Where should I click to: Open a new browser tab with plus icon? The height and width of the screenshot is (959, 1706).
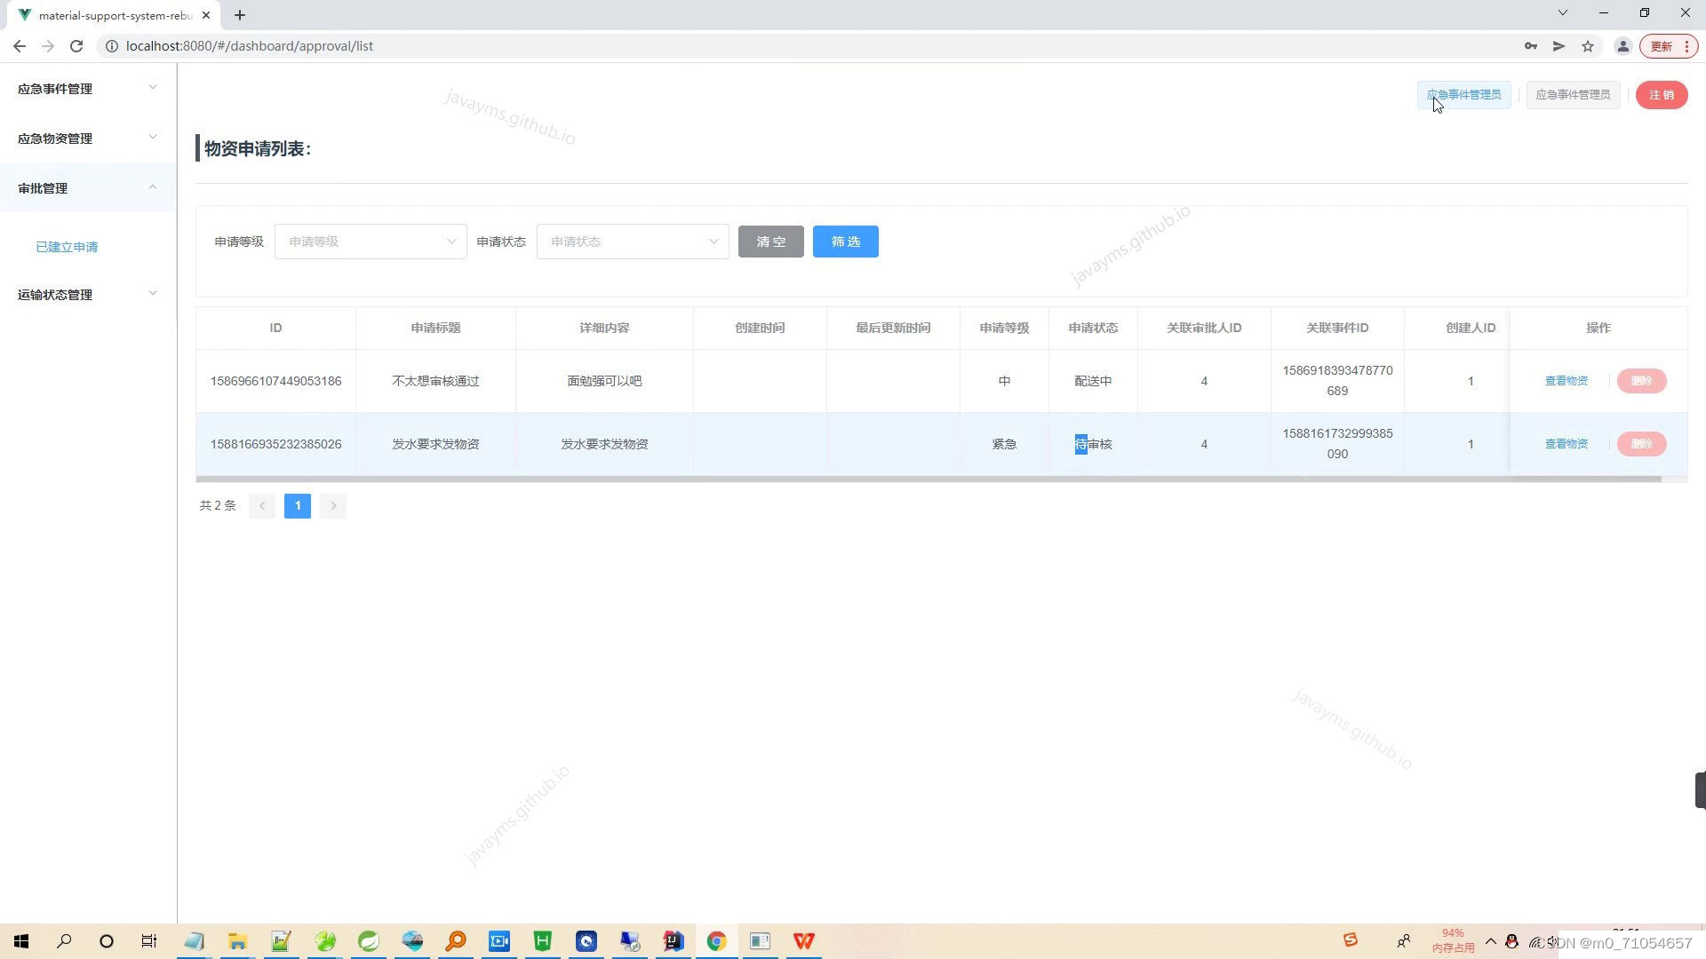[x=240, y=15]
